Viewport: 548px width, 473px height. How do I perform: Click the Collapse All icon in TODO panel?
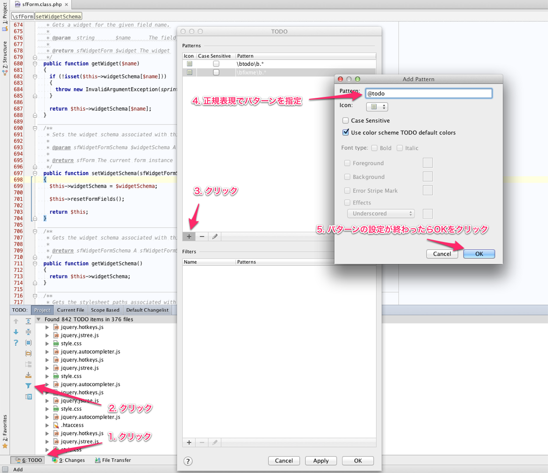point(28,332)
